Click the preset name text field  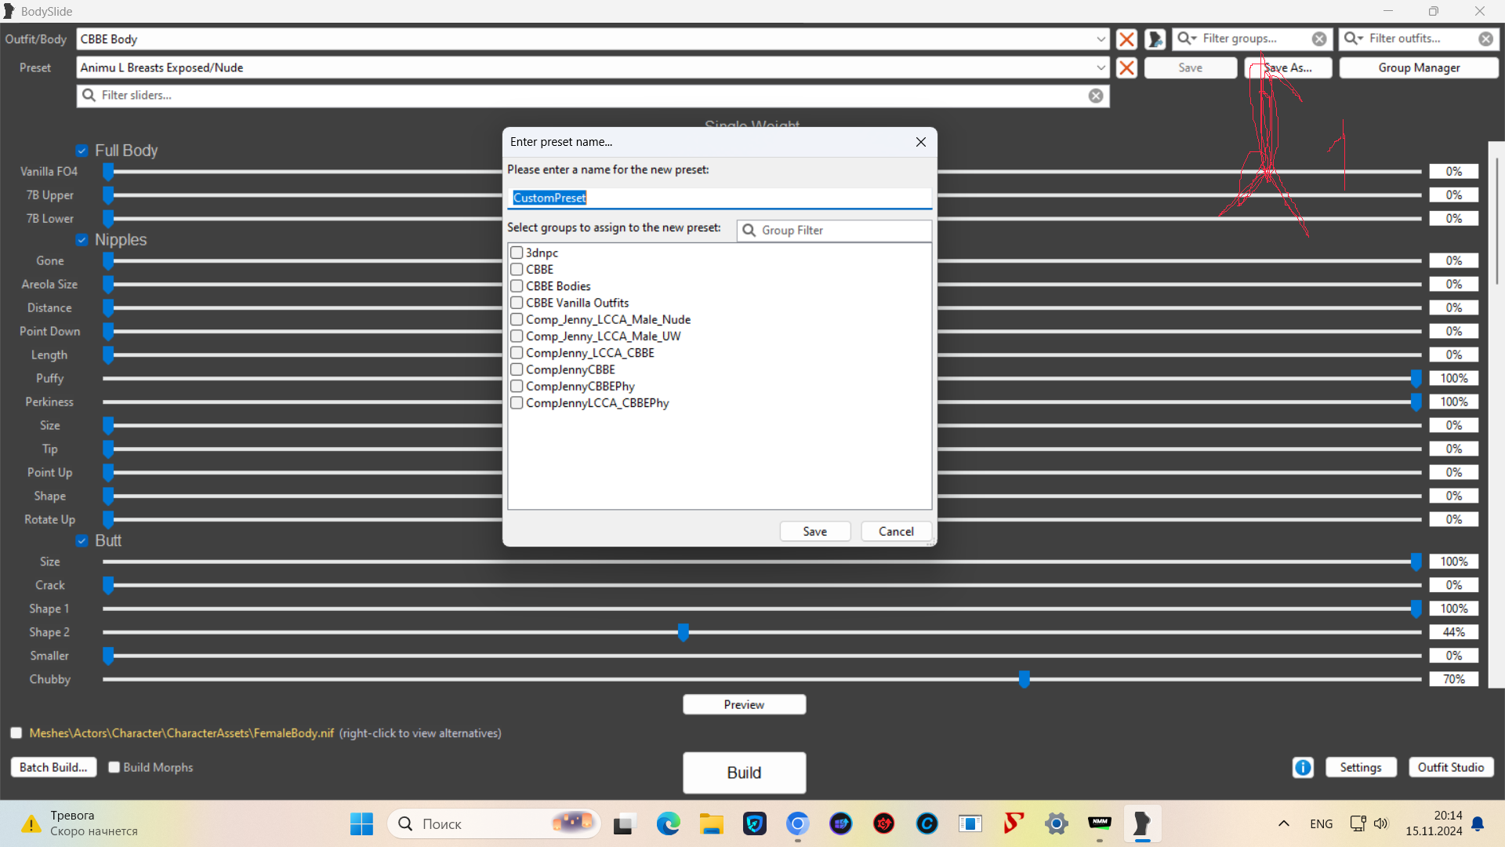click(719, 198)
